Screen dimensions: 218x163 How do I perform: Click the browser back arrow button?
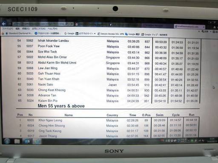[x=4, y=24]
